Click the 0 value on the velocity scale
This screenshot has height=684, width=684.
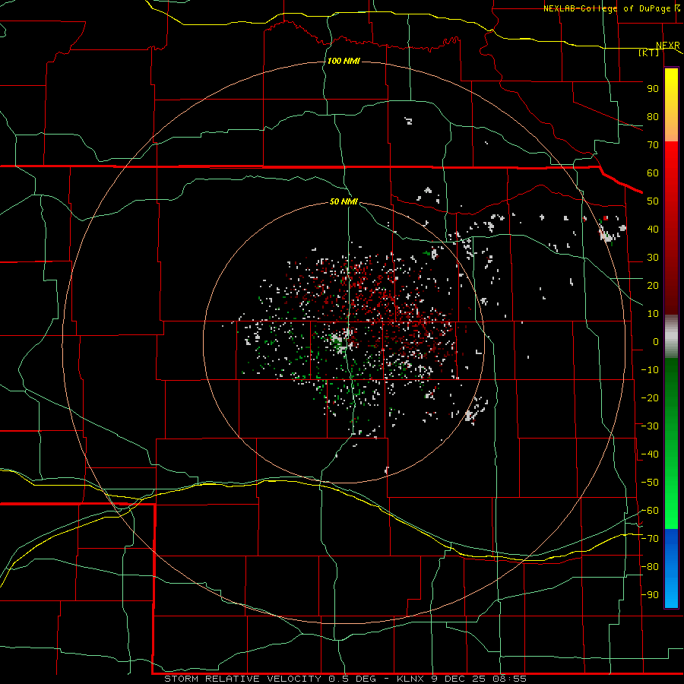tap(656, 342)
